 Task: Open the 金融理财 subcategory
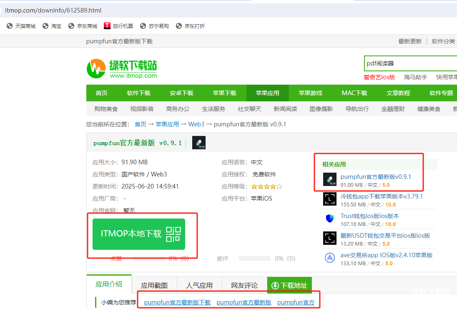tap(393, 109)
